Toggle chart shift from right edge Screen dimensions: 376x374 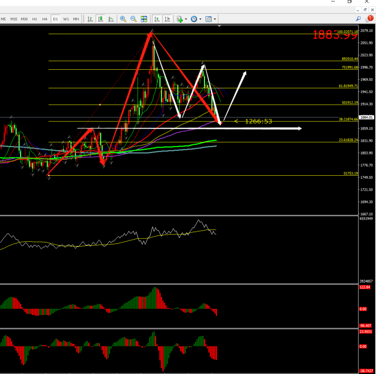coord(167,19)
